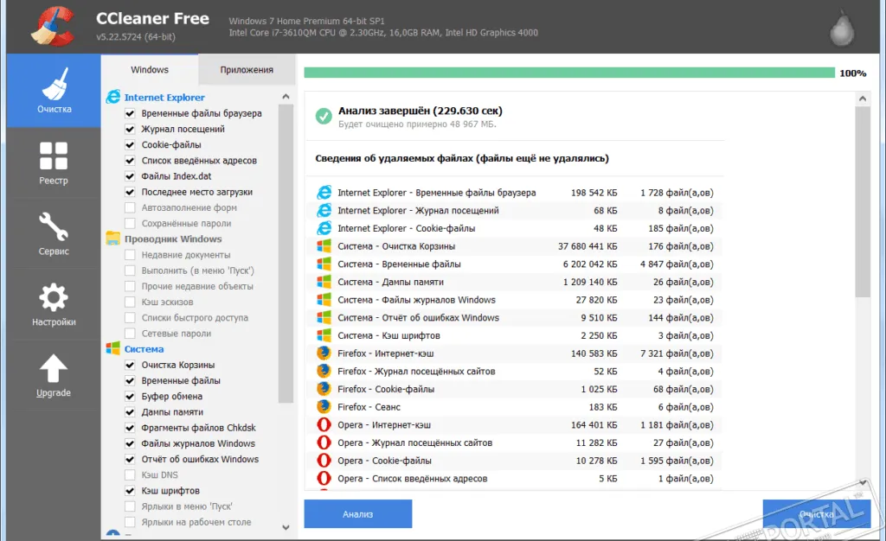
Task: Open the Сервис tools section
Action: [x=54, y=233]
